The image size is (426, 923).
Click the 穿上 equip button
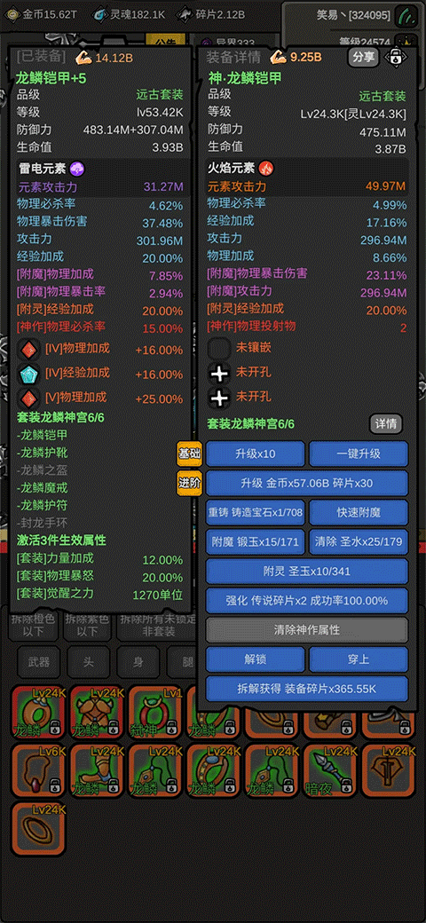click(359, 659)
